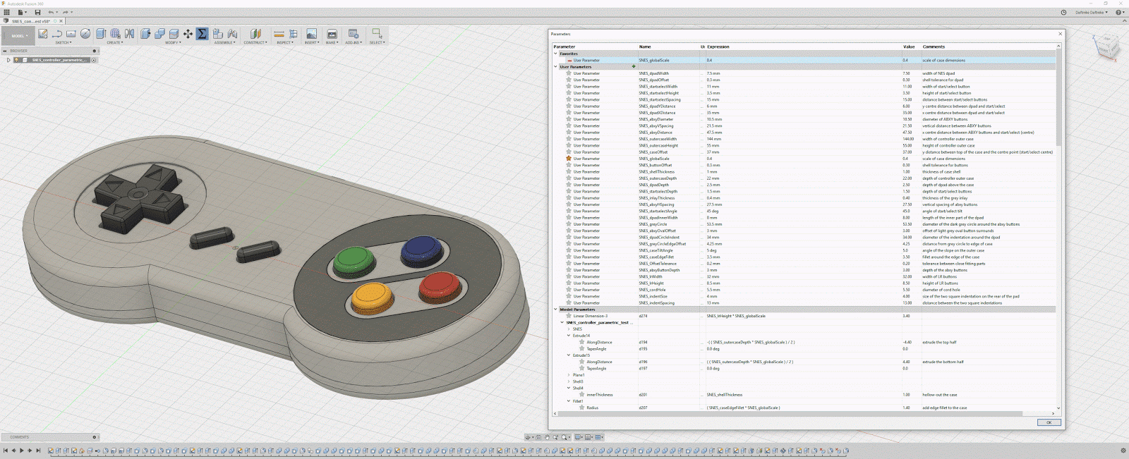Click the Change Parameters sigma icon
The image size is (1129, 459).
[x=203, y=34]
